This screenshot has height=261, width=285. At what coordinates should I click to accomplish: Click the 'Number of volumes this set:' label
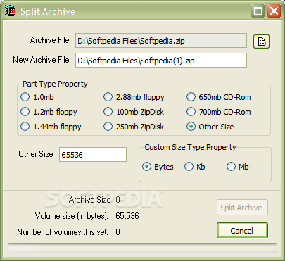[x=63, y=232]
